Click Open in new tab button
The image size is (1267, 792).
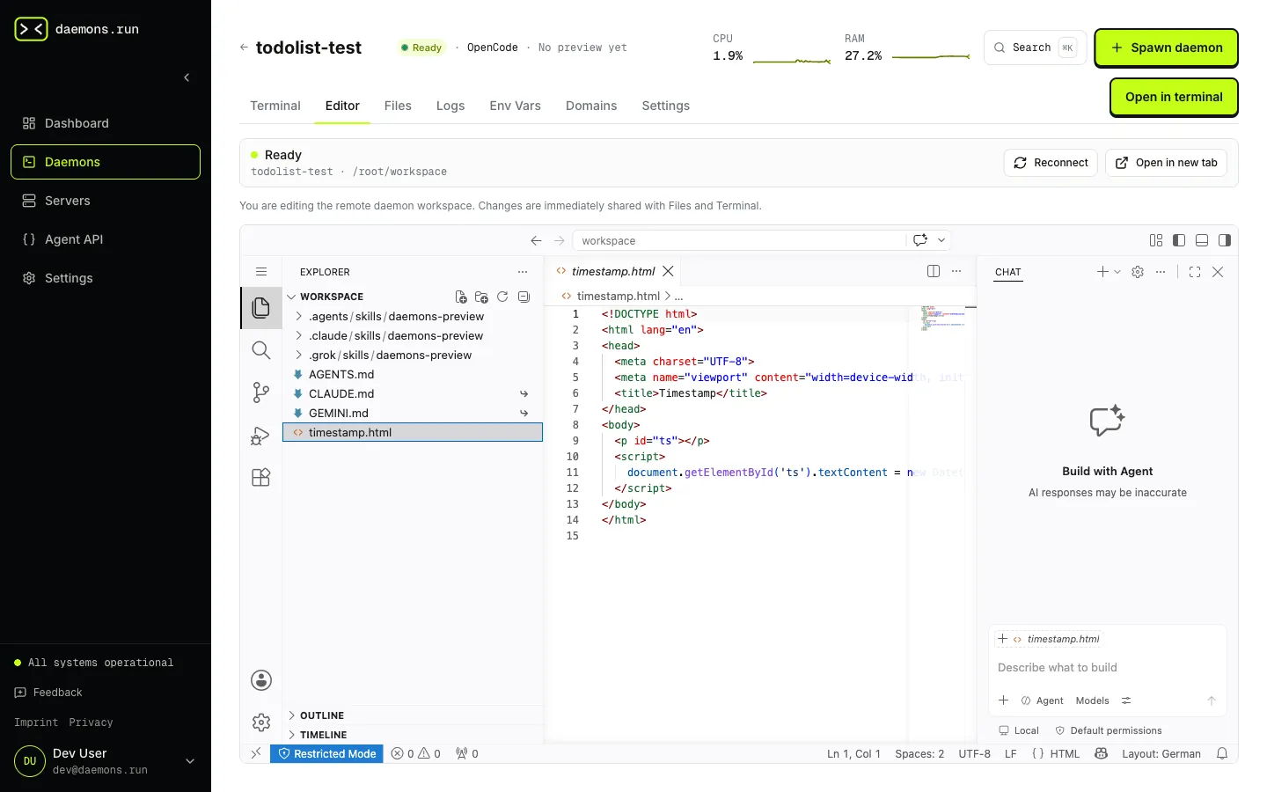point(1166,163)
